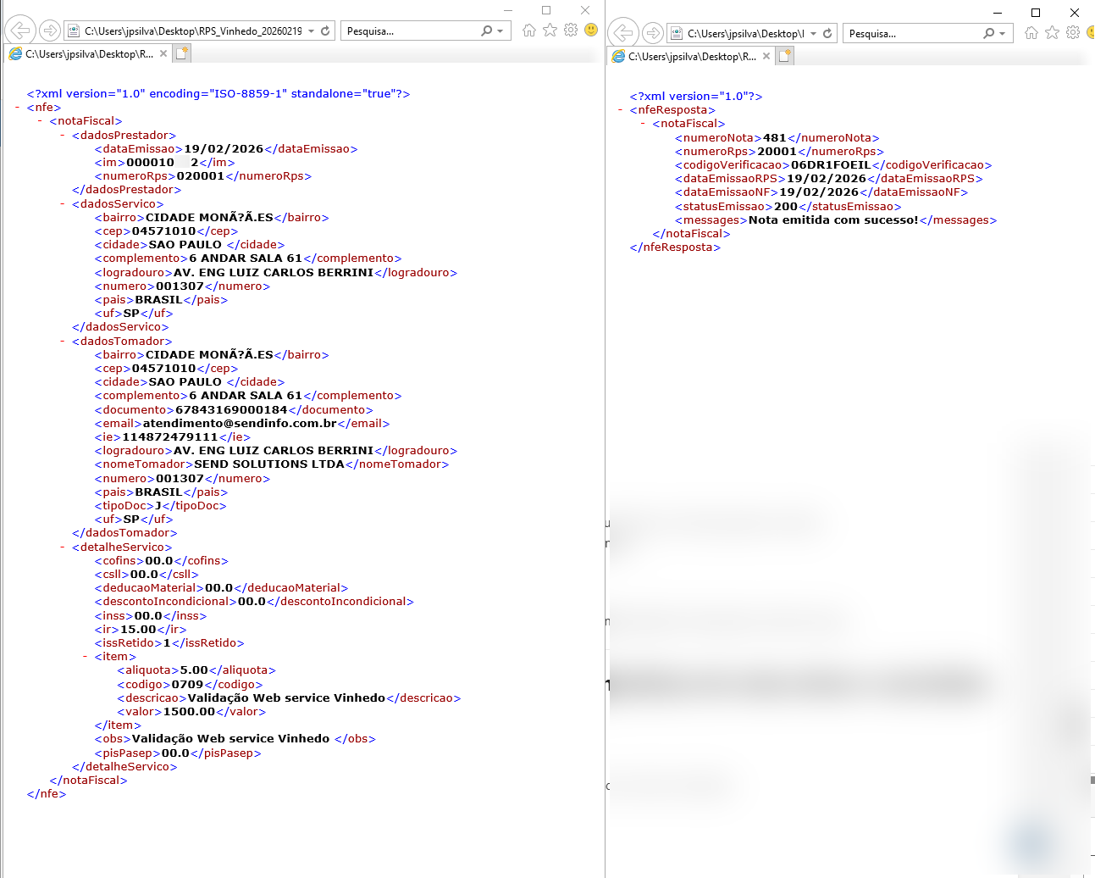Open a new tab in the nfeResposta window
This screenshot has width=1095, height=878.
pos(785,57)
